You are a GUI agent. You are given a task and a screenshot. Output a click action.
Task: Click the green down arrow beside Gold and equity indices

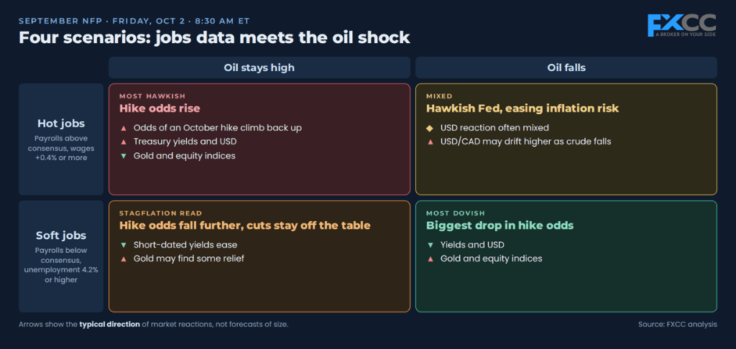124,156
